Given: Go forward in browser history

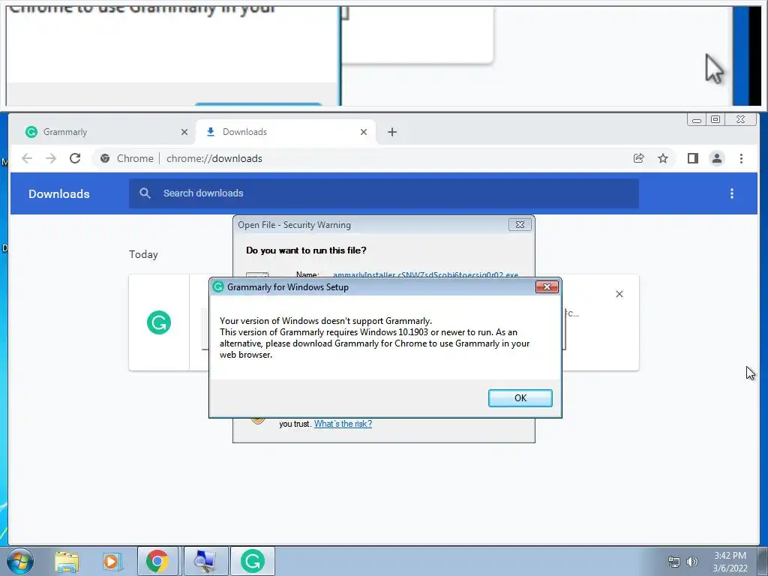Looking at the screenshot, I should click(x=51, y=158).
